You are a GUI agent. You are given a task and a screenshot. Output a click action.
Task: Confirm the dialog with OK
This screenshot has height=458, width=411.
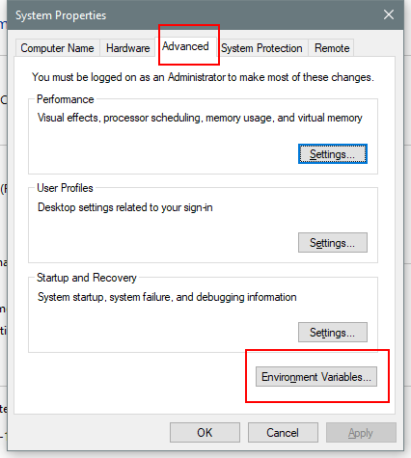coord(205,433)
